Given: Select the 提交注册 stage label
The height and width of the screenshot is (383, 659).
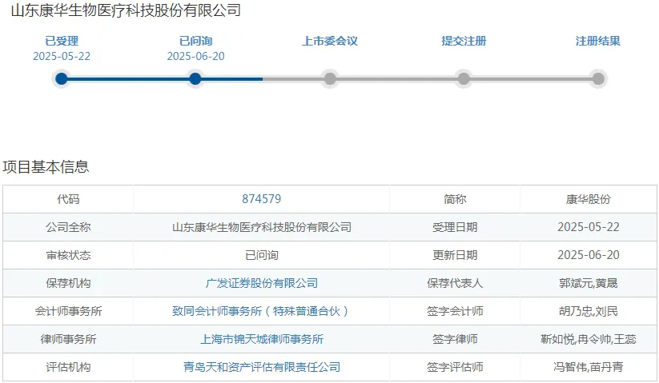Looking at the screenshot, I should 464,41.
